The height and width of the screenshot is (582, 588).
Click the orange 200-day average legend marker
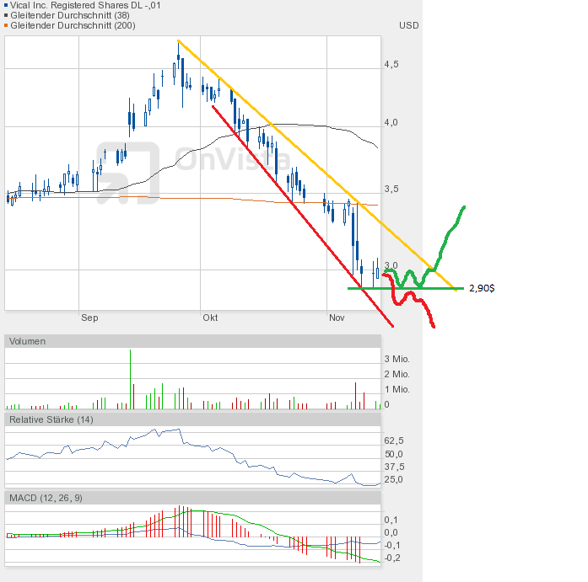7,26
